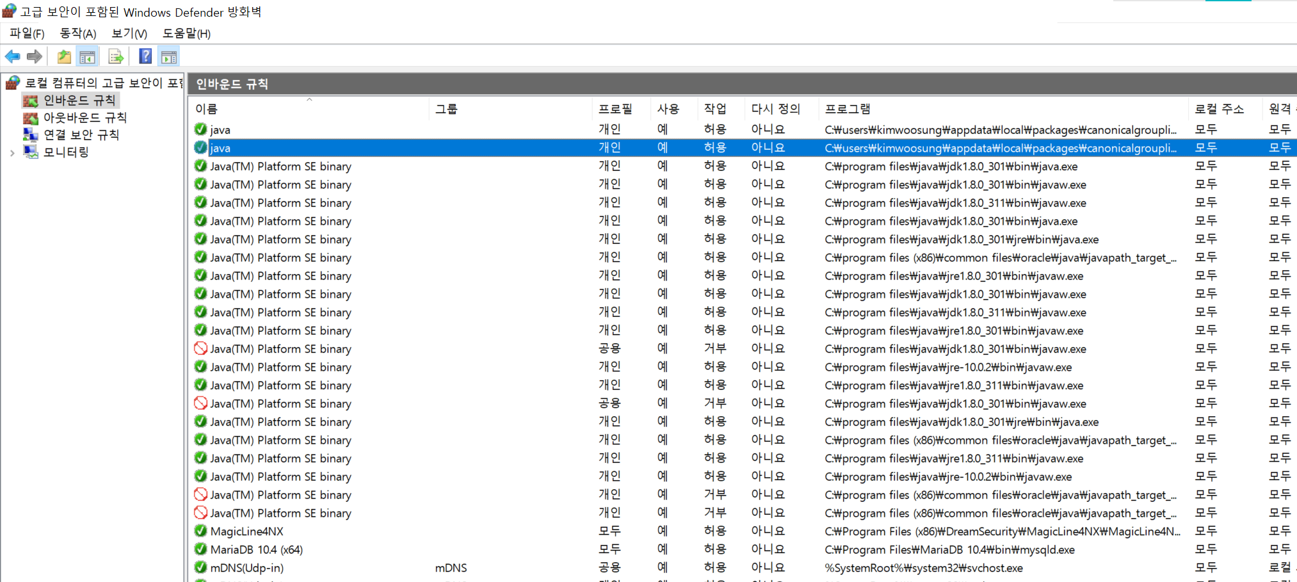
Task: Go back with the blue left arrow
Action: (12, 56)
